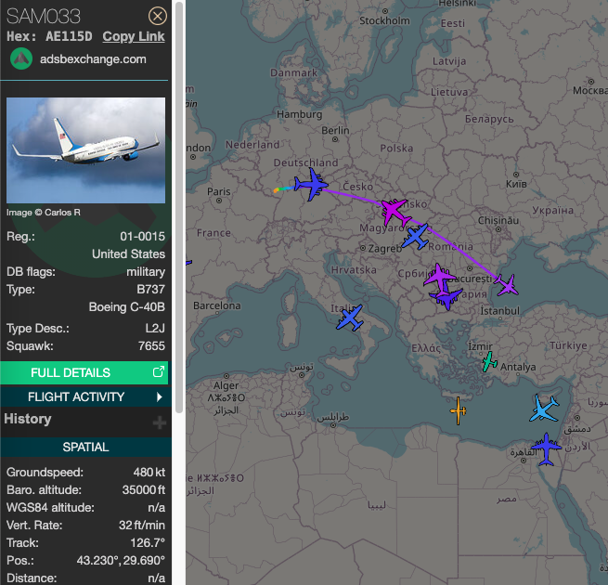Select the SPATIAL section header
Viewport: 608px width, 585px height.
click(x=84, y=447)
